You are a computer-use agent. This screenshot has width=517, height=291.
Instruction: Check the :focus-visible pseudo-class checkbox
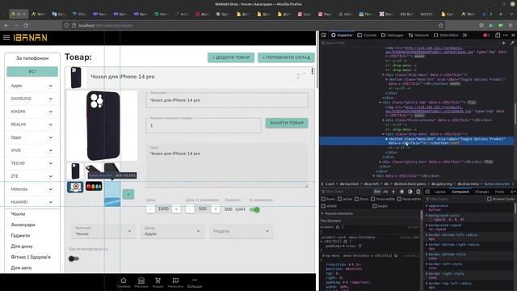tap(372, 199)
